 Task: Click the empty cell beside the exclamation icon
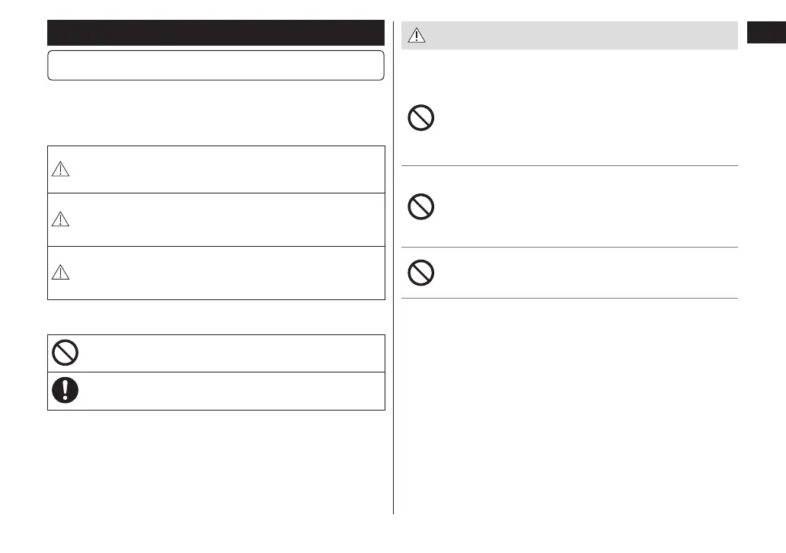pos(228,391)
